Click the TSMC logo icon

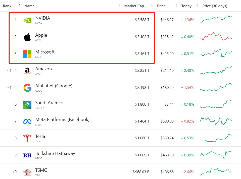click(27, 172)
